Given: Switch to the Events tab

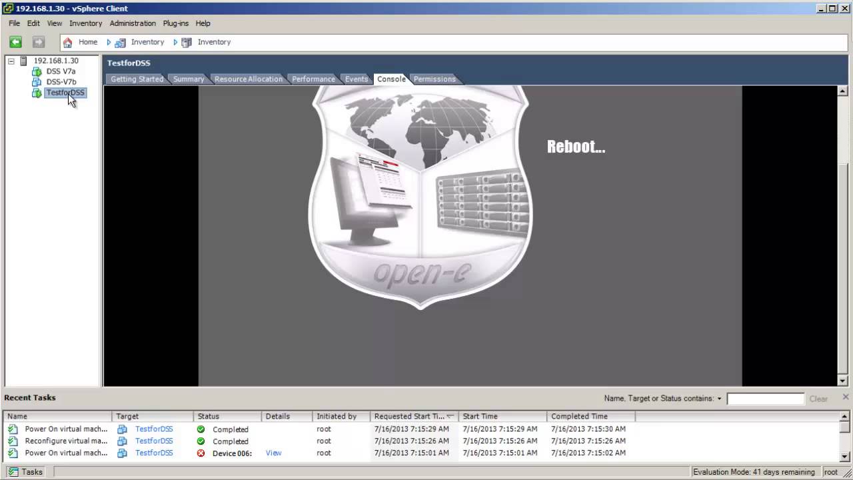Looking at the screenshot, I should (x=356, y=79).
